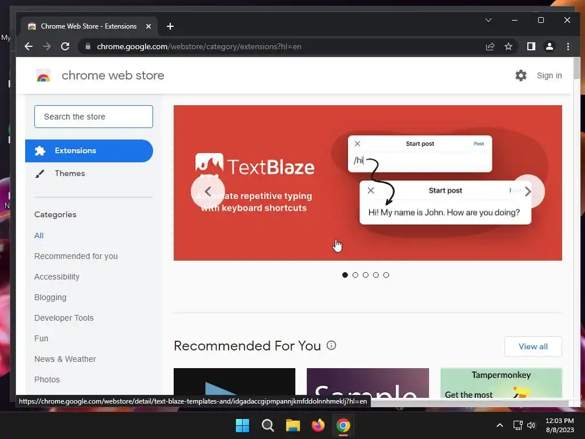585x439 pixels.
Task: Click the lock icon in address bar
Action: tap(88, 46)
